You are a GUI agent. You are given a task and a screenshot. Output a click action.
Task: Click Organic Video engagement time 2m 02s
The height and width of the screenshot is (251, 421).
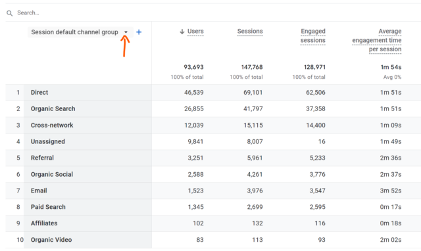pyautogui.click(x=391, y=240)
